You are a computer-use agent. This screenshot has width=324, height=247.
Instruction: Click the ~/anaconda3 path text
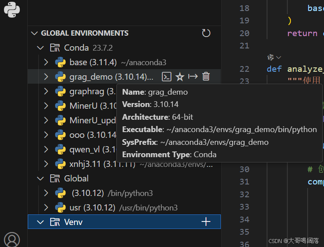pos(144,63)
